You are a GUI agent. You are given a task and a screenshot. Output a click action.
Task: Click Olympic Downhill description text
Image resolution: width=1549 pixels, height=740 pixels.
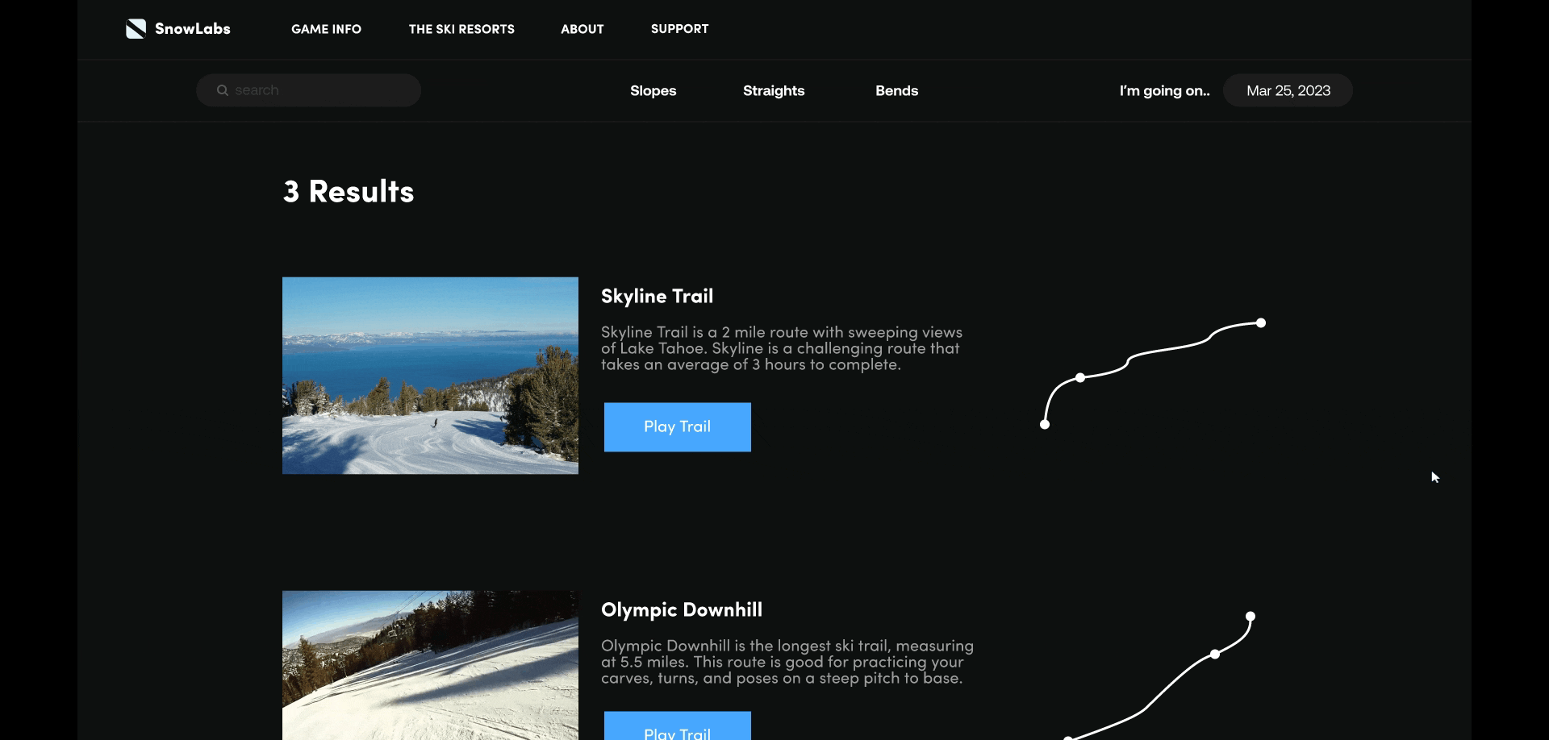787,662
